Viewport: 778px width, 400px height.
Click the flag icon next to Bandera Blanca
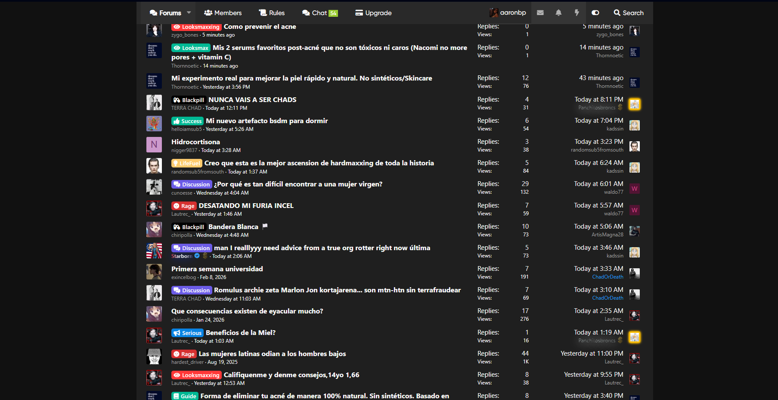(265, 226)
